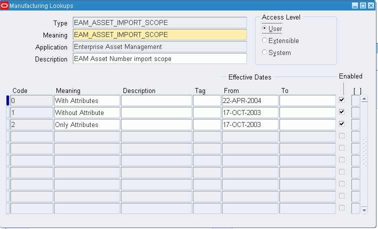The image size is (378, 229).
Task: Minimize the Manufacturing Lookups window
Action: click(355, 5)
